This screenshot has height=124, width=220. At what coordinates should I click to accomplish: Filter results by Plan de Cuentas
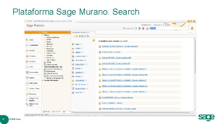[x=80, y=85]
